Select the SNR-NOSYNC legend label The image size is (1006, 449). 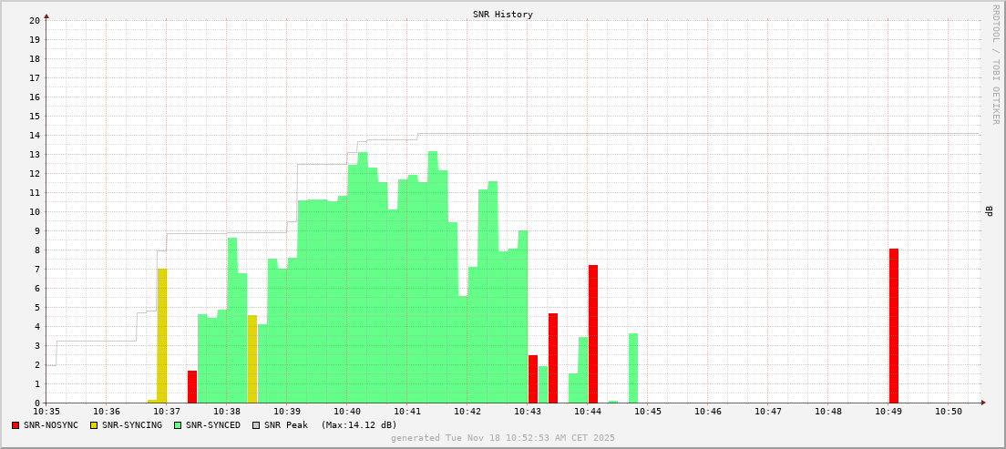click(x=51, y=425)
